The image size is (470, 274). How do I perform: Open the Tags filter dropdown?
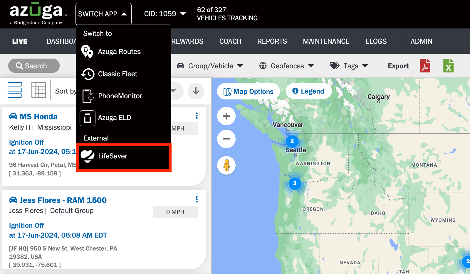[x=349, y=66]
